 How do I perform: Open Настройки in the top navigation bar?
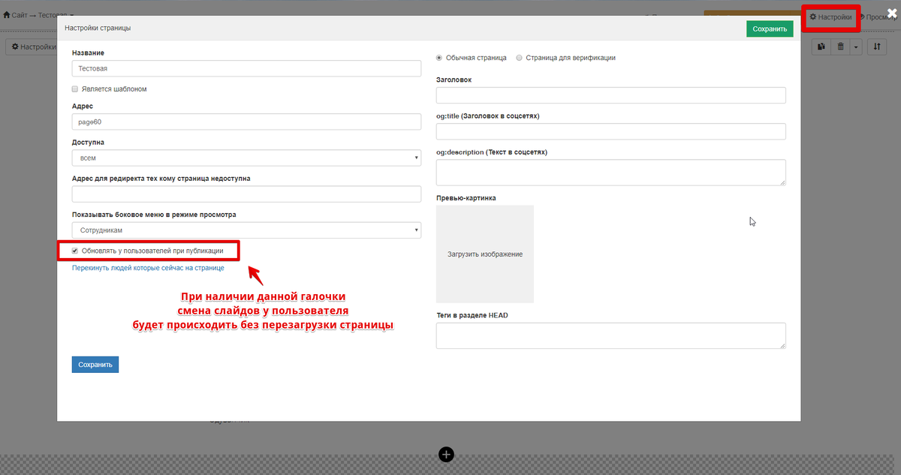point(830,17)
